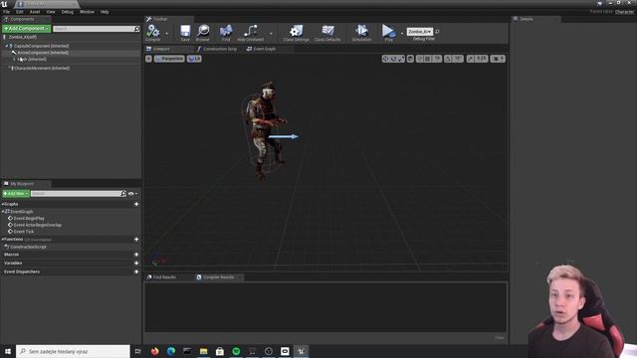Image resolution: width=637 pixels, height=358 pixels.
Task: Click the magnifier beside the Debug Filter
Action: (x=438, y=32)
